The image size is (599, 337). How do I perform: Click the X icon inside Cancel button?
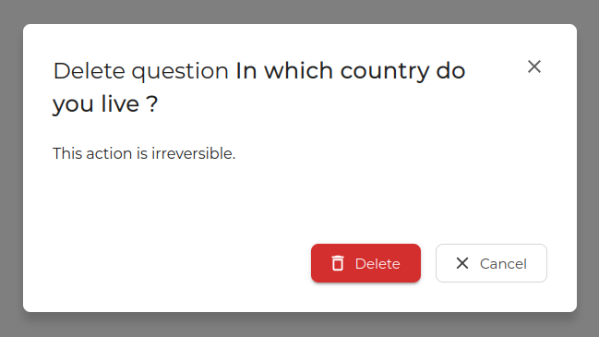coord(462,263)
